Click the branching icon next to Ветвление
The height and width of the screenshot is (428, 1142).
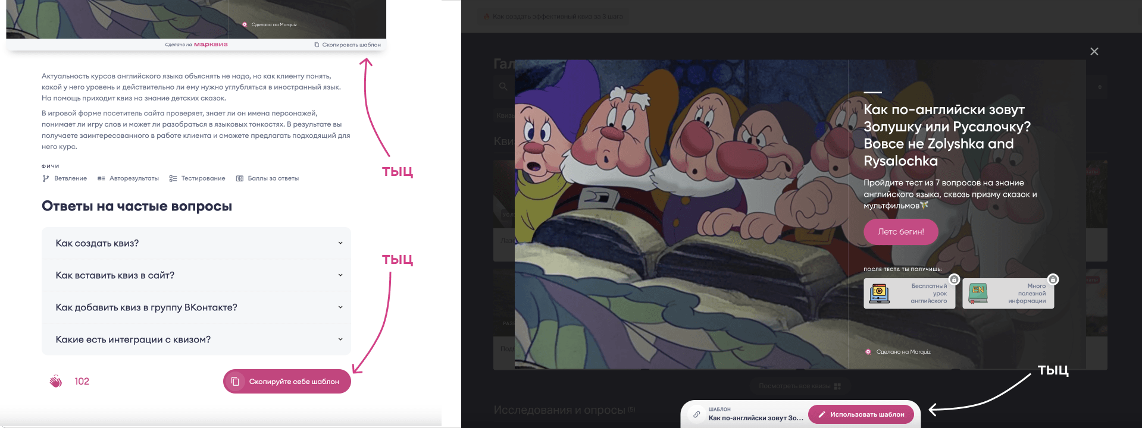coord(46,178)
